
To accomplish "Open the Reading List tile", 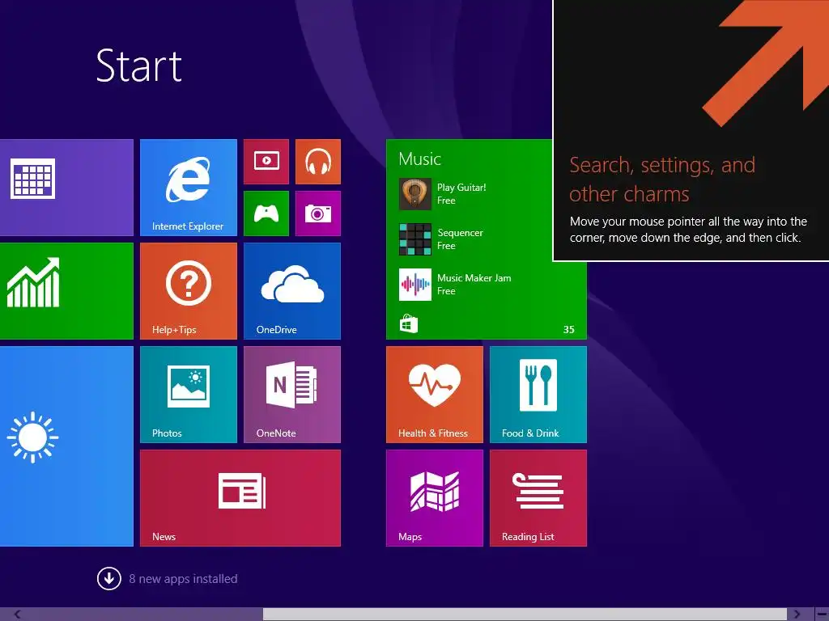I will point(538,498).
